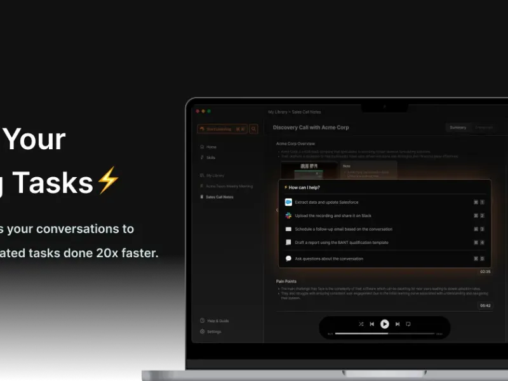
Task: Click the Slack icon on the Upload recording action
Action: [x=288, y=216]
